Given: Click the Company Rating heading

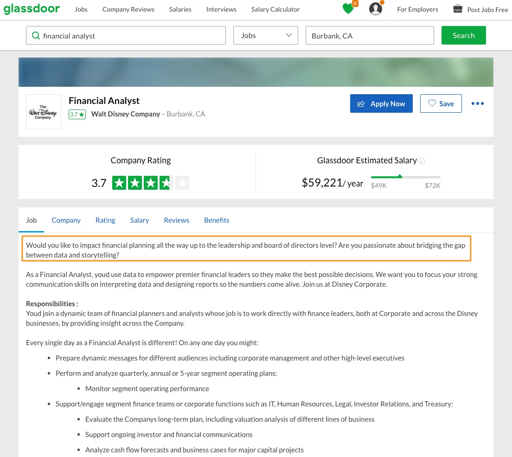Looking at the screenshot, I should [141, 161].
